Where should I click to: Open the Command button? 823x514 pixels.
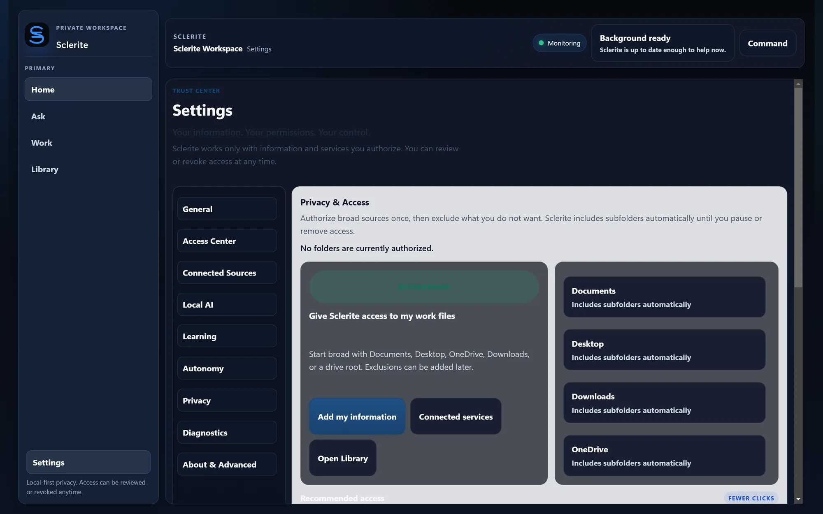(x=767, y=43)
